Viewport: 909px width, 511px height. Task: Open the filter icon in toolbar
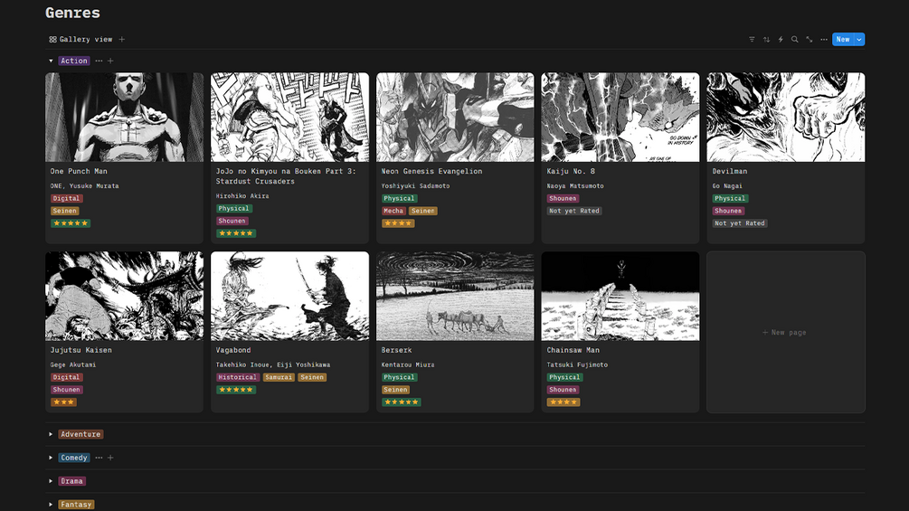coord(752,40)
